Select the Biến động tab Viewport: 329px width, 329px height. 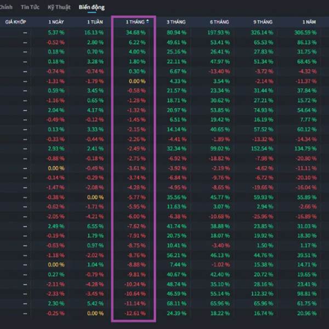(92, 8)
